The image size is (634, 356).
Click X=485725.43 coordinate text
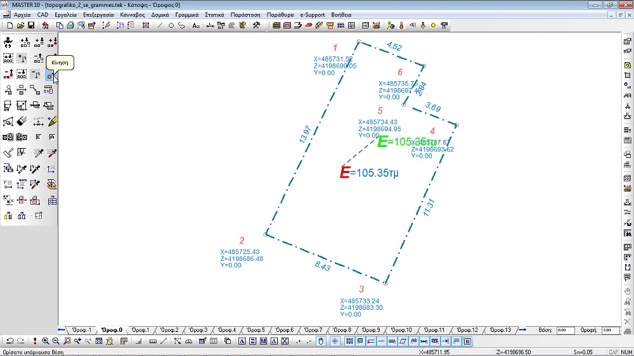coord(240,251)
